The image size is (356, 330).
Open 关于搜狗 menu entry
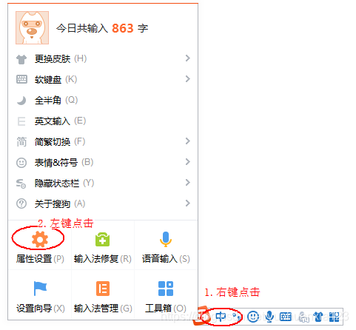point(103,203)
